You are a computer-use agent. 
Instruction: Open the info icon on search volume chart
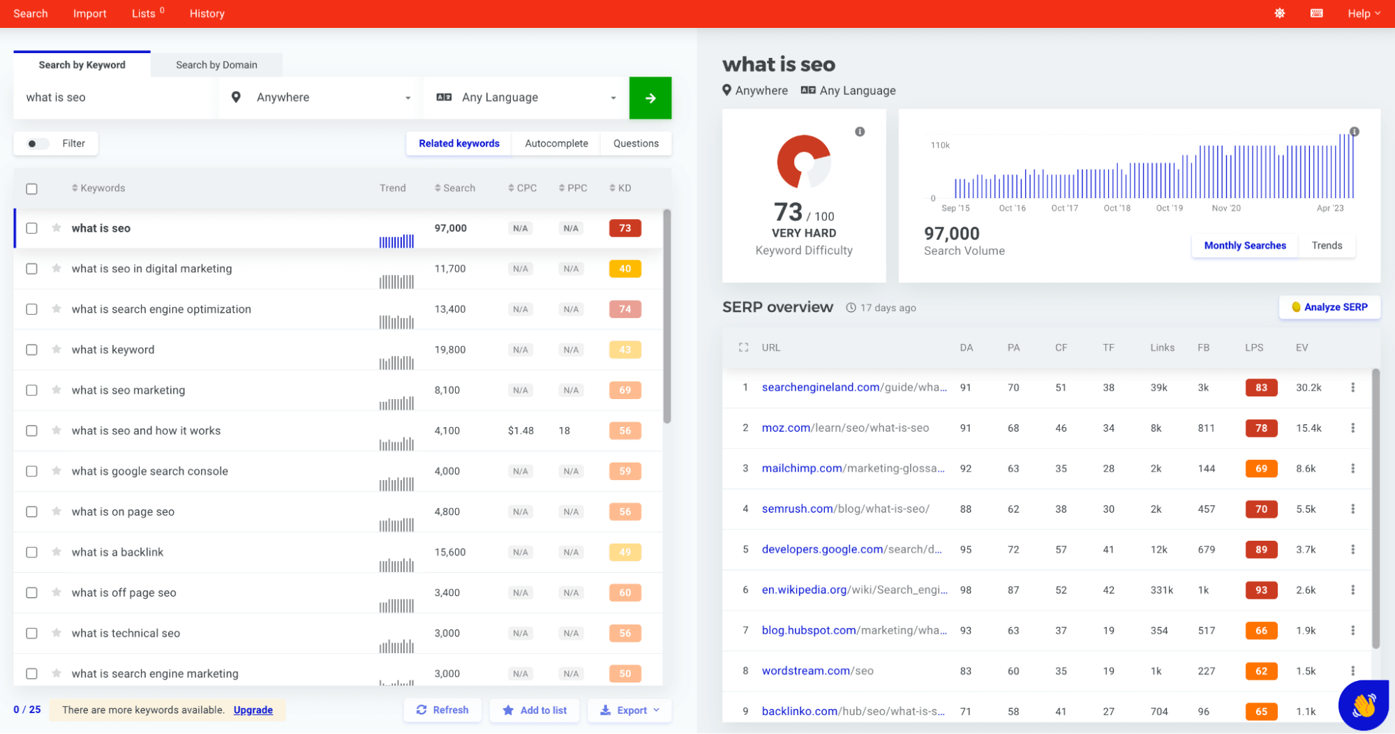[1354, 132]
